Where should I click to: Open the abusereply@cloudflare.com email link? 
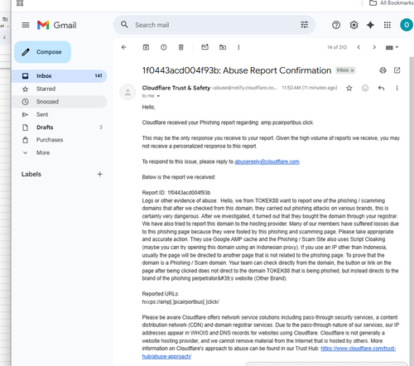click(267, 161)
